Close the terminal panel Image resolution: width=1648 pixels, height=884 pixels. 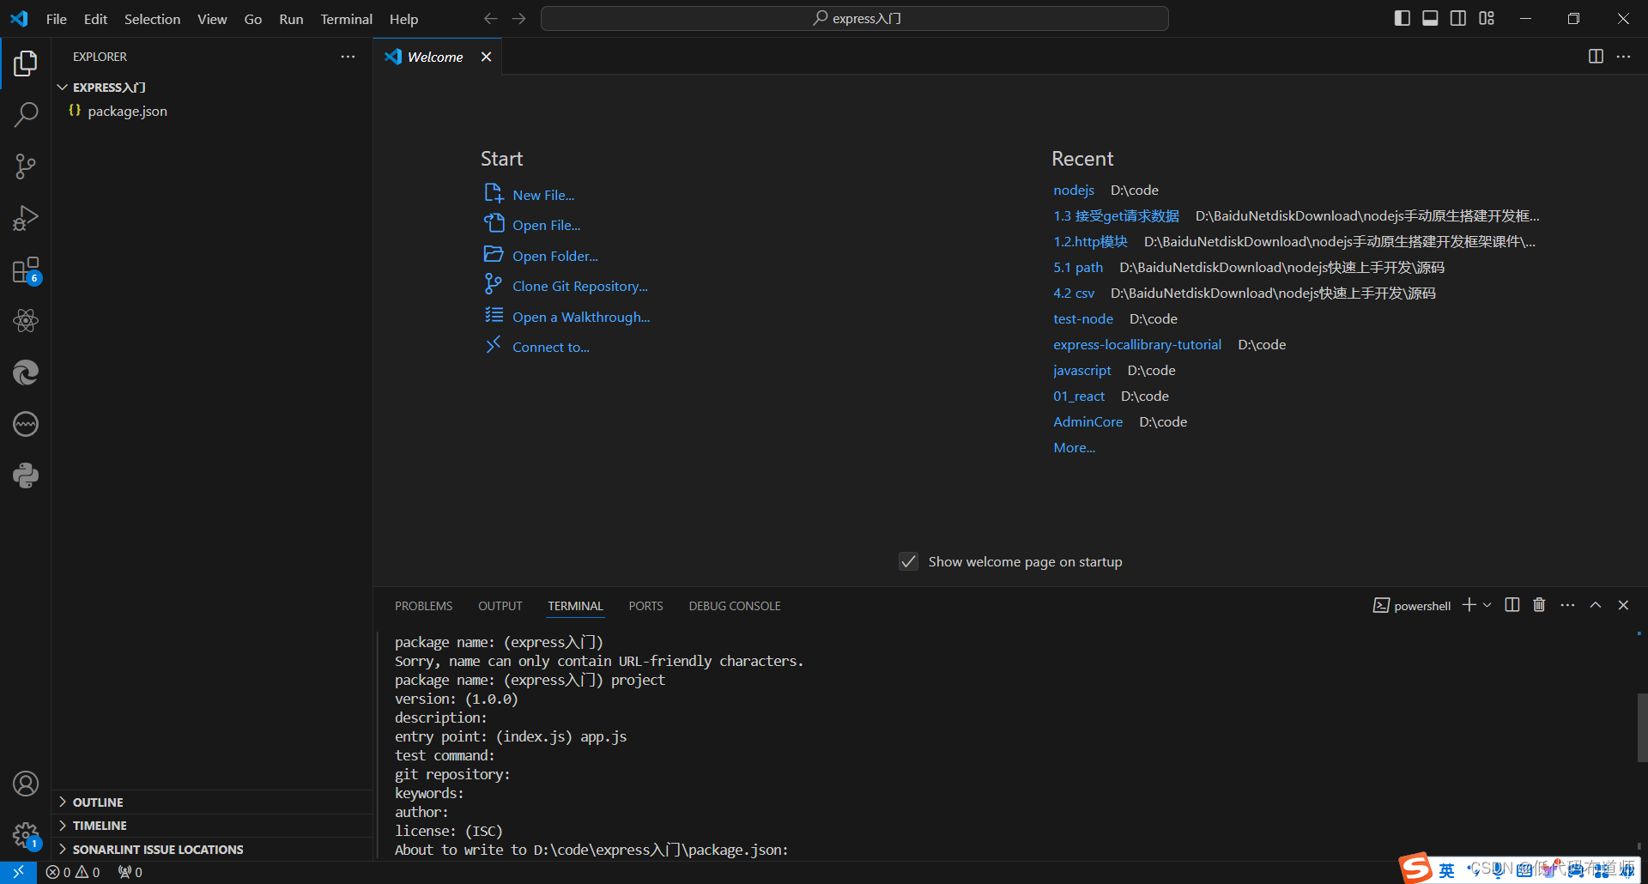pyautogui.click(x=1623, y=605)
